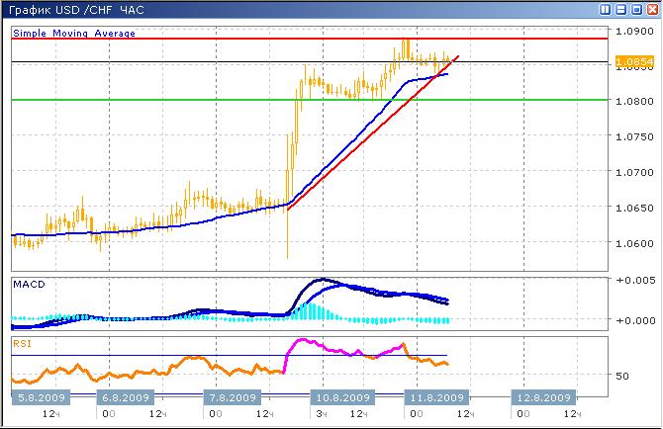Jump to the 10.8.2009 date marker

coord(344,397)
